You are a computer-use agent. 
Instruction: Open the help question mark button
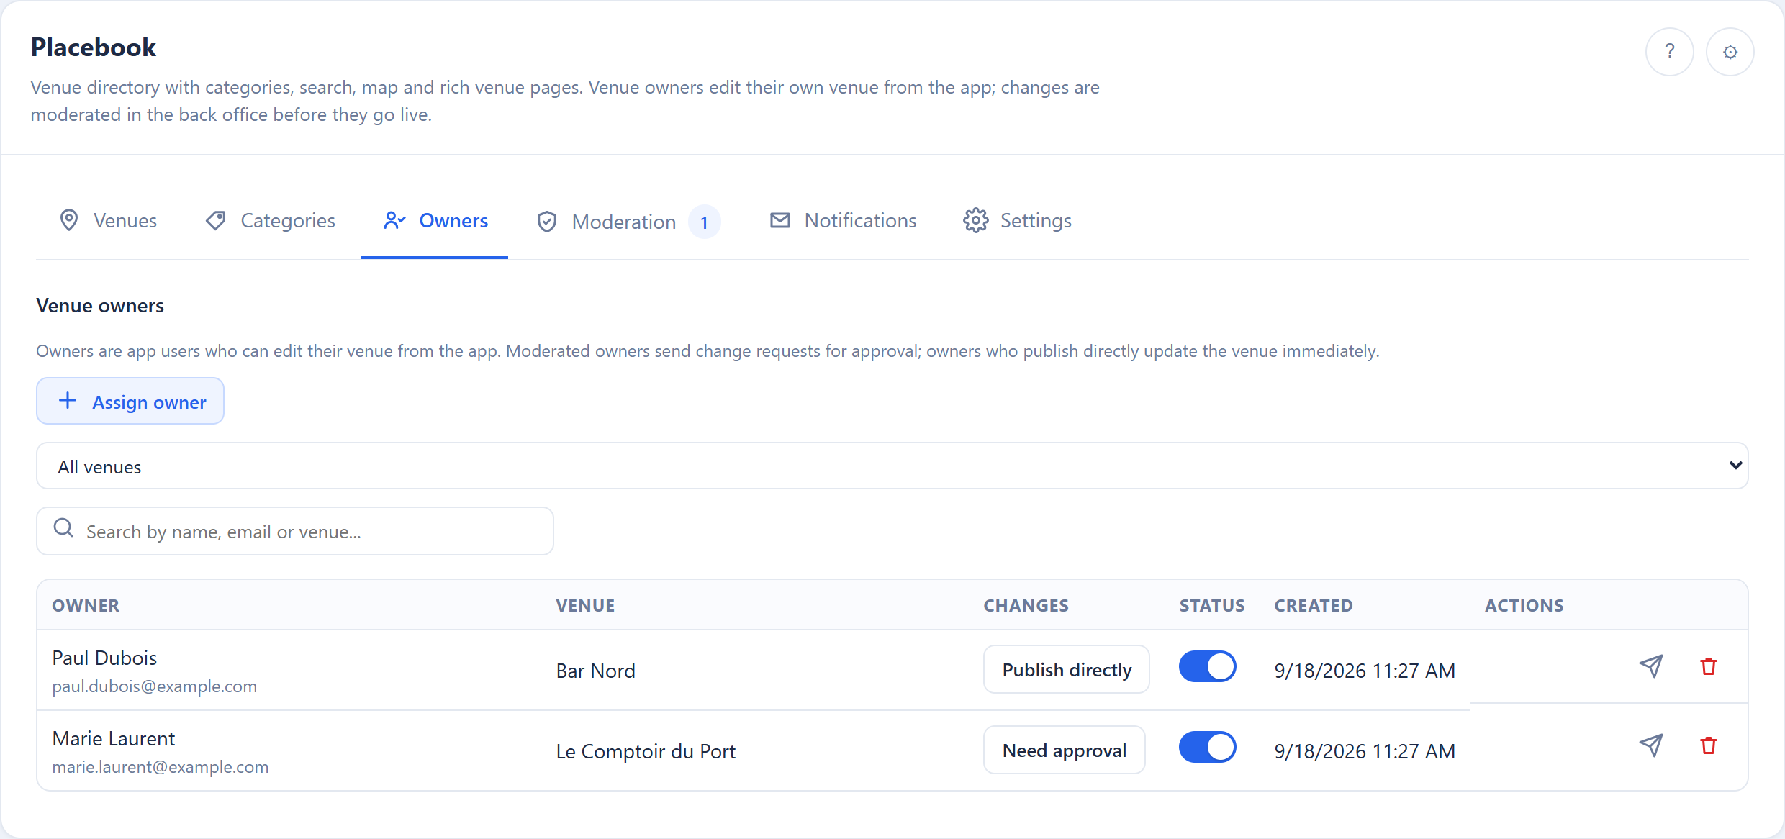coord(1669,52)
